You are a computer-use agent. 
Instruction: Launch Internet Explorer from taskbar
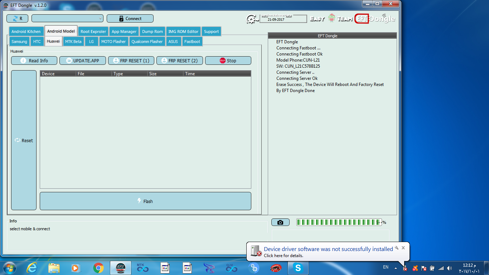point(32,267)
